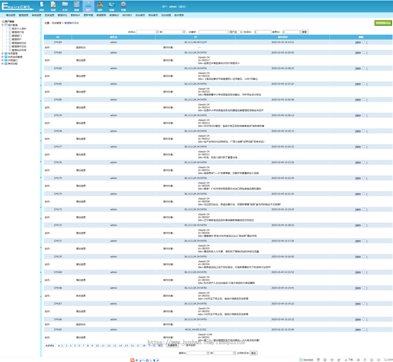
Task: Click the green 管理登陆日志 button
Action: 383,23
